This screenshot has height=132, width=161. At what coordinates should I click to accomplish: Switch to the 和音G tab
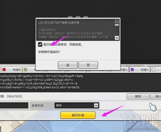[124, 70]
